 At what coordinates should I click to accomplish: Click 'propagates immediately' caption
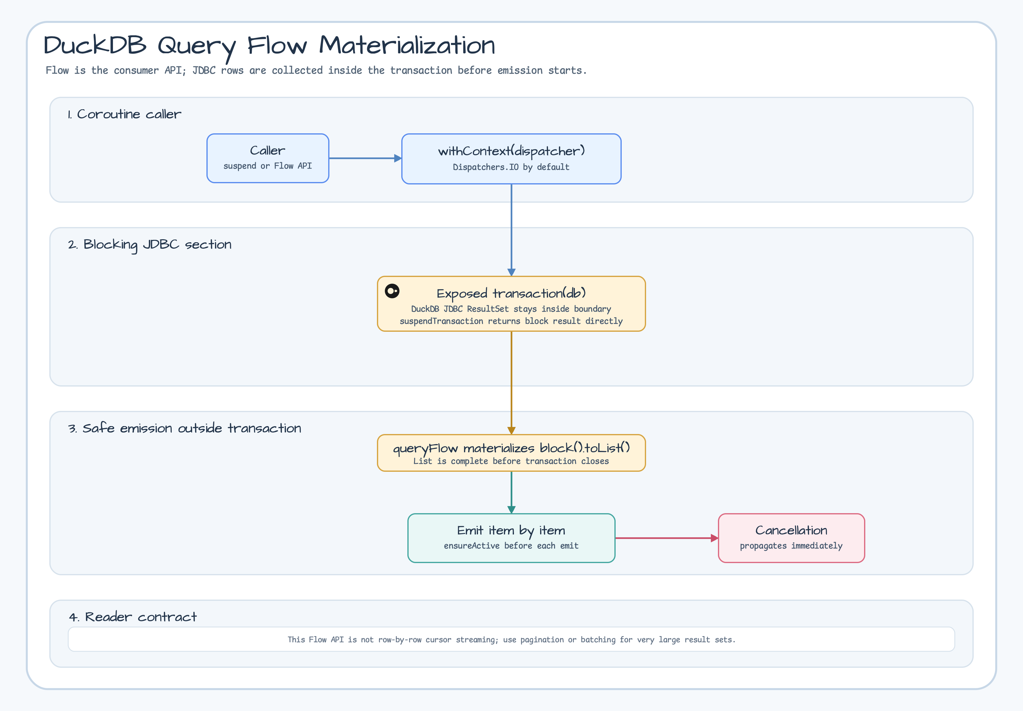click(791, 546)
